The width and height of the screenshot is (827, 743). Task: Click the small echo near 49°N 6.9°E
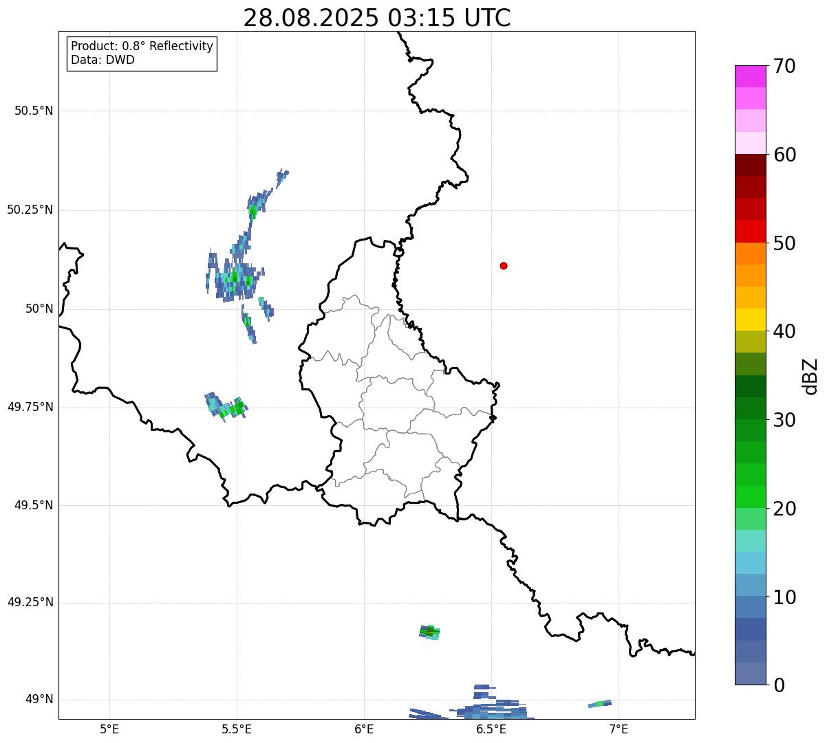[600, 703]
